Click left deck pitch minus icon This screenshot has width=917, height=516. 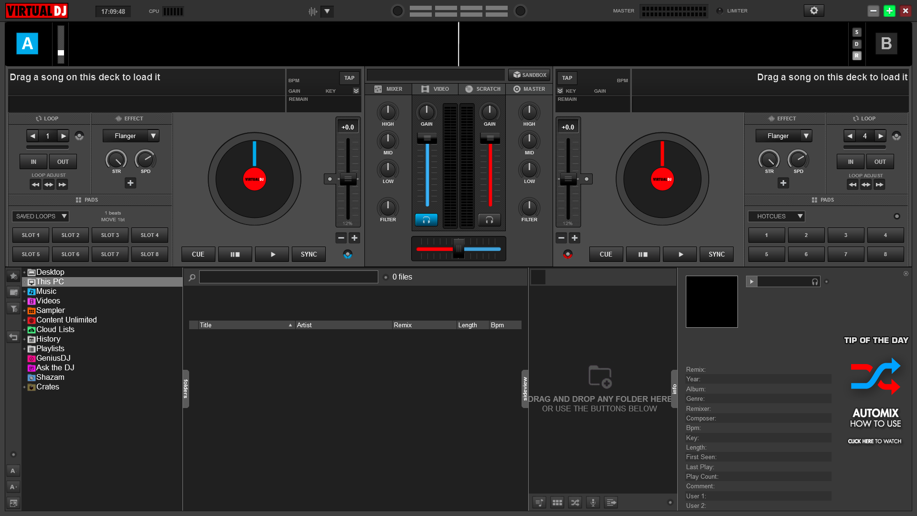(341, 238)
